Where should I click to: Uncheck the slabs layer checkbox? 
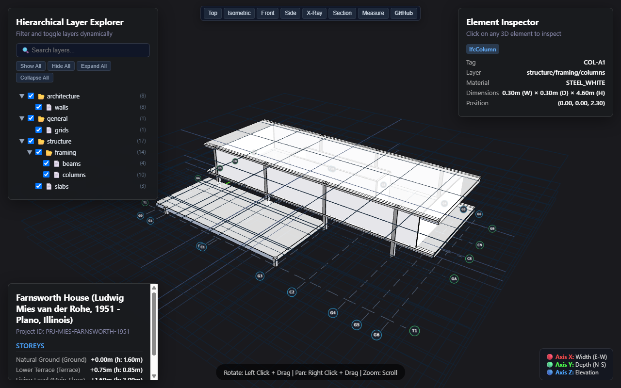coord(39,186)
